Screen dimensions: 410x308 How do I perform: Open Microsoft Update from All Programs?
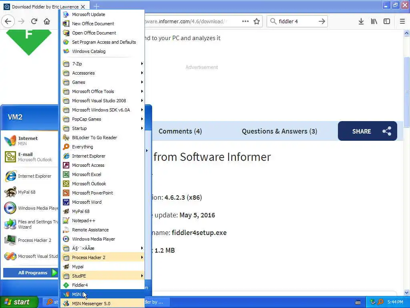point(102,14)
